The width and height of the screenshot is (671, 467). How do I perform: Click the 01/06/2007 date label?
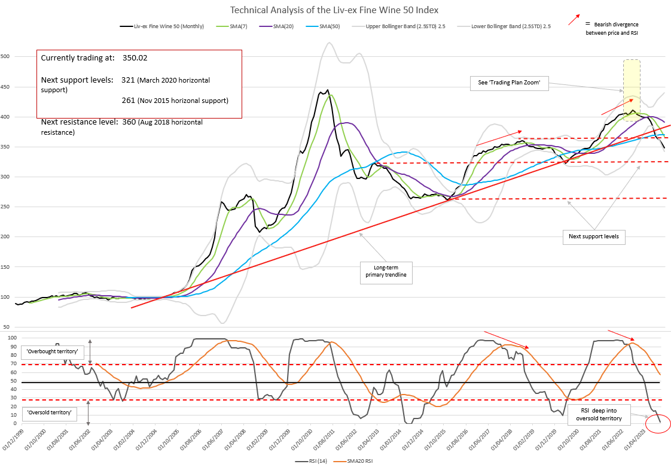point(212,439)
